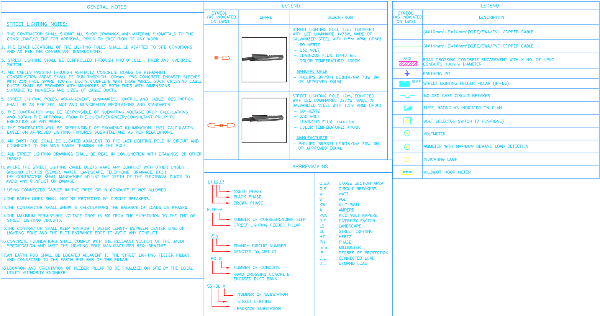Viewport: 600px width, 316px height.
Task: Select the Indicating Lamp symbol
Action: [x=407, y=159]
